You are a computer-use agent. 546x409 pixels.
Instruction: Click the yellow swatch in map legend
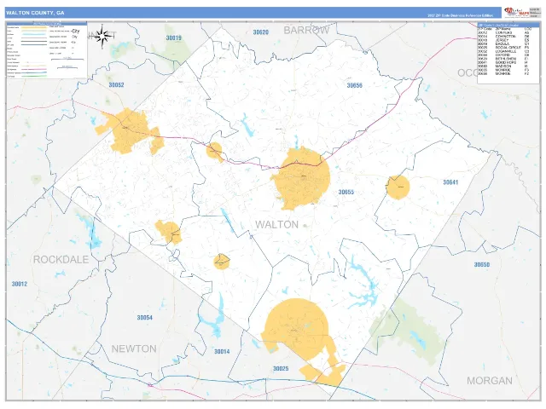click(34, 26)
